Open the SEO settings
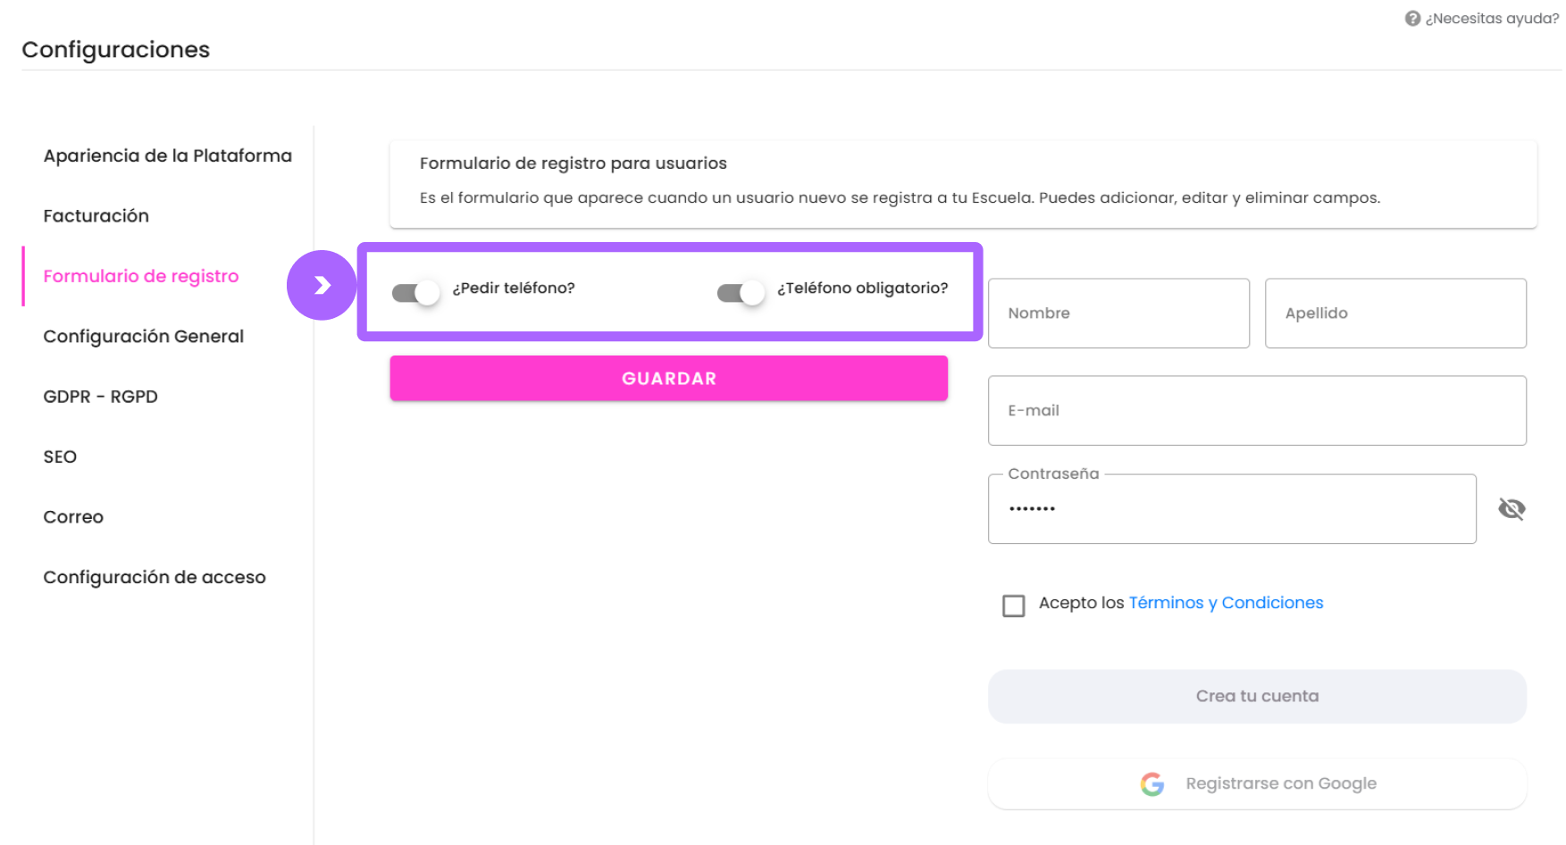The width and height of the screenshot is (1566, 845). click(x=60, y=456)
